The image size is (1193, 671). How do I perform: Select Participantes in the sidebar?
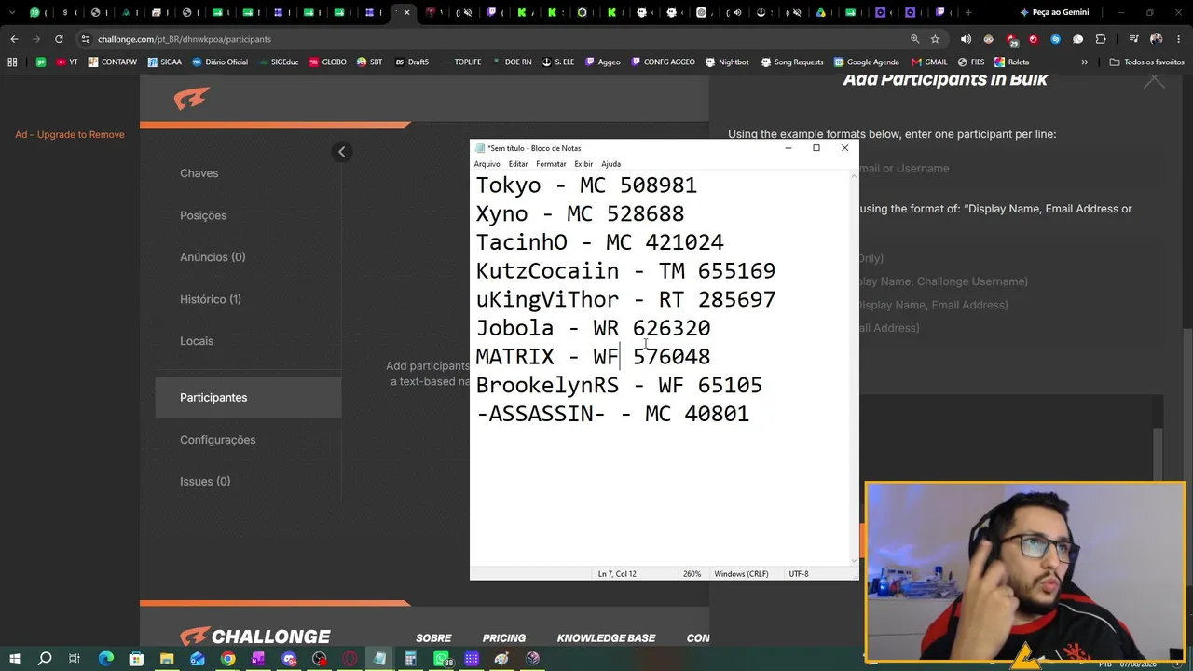248,397
